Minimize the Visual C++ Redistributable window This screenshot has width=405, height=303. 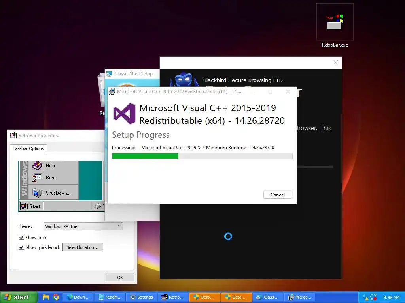tap(252, 92)
